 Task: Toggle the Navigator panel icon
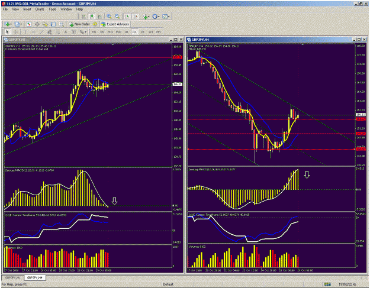pyautogui.click(x=45, y=24)
